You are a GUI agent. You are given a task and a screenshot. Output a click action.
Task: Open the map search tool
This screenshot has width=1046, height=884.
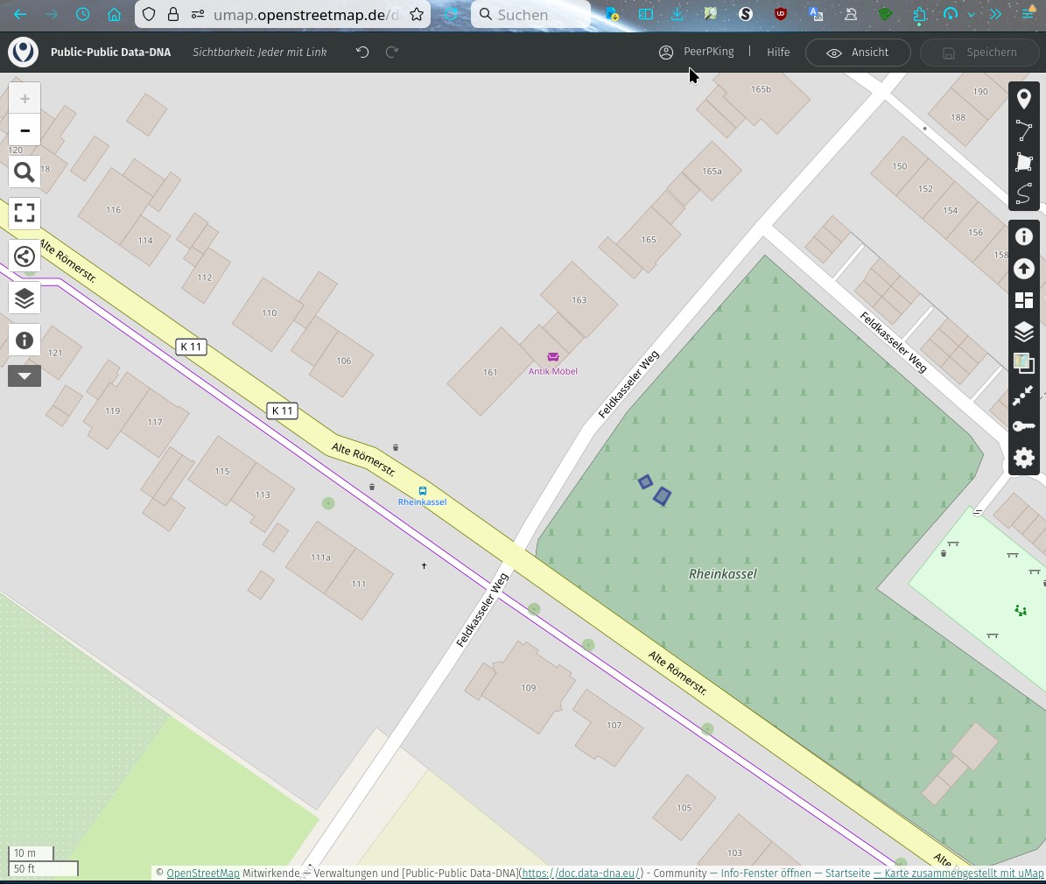tap(25, 172)
